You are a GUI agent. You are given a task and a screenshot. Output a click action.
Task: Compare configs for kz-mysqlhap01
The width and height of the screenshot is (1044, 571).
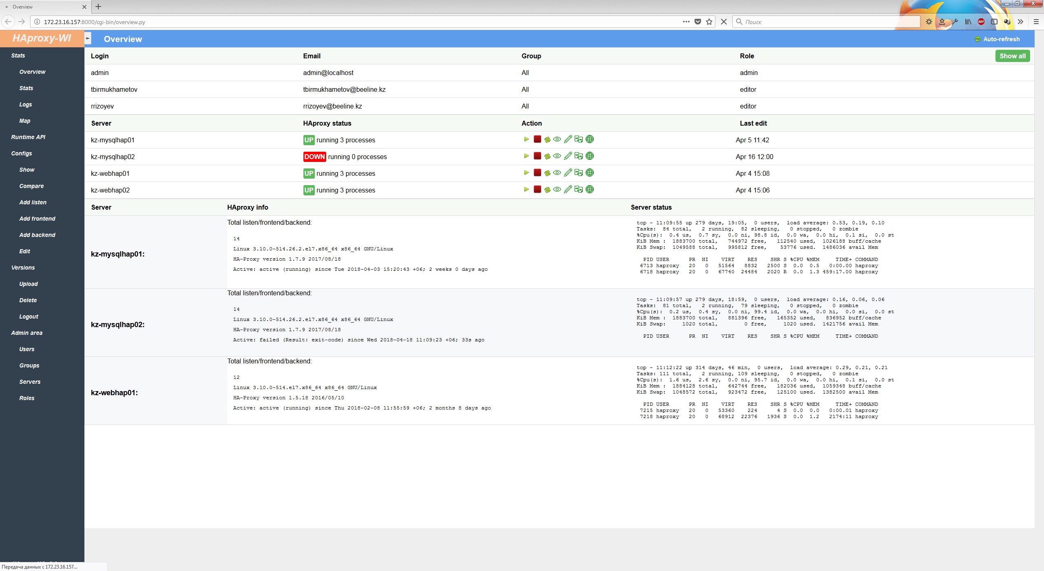[578, 139]
